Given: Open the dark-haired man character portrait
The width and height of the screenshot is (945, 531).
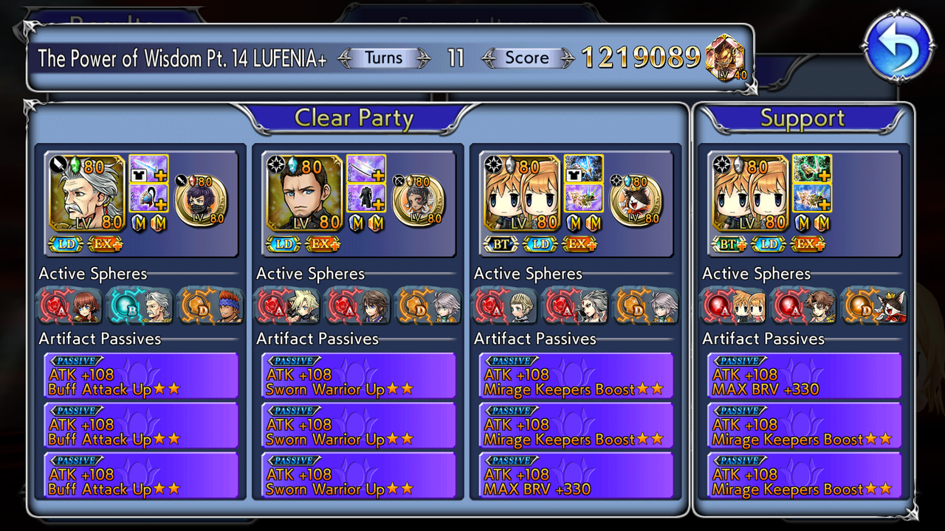Looking at the screenshot, I should point(303,193).
